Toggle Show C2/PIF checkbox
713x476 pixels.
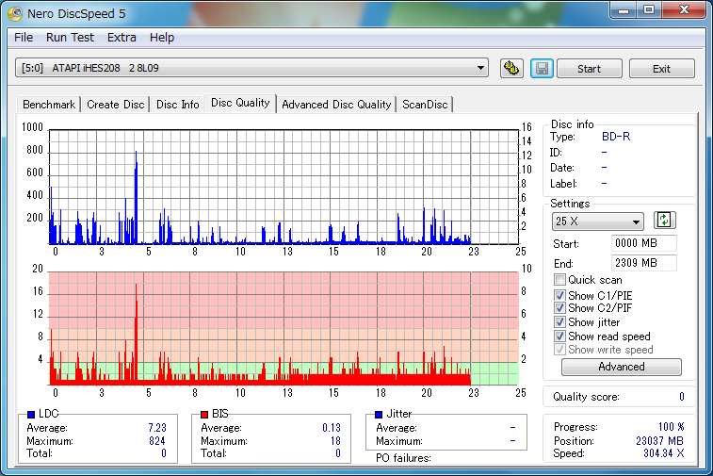point(559,308)
